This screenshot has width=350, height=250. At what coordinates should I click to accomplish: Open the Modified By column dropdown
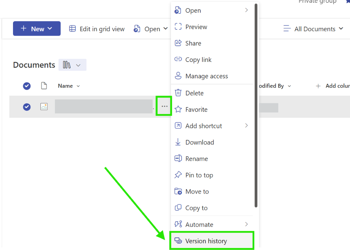point(289,86)
